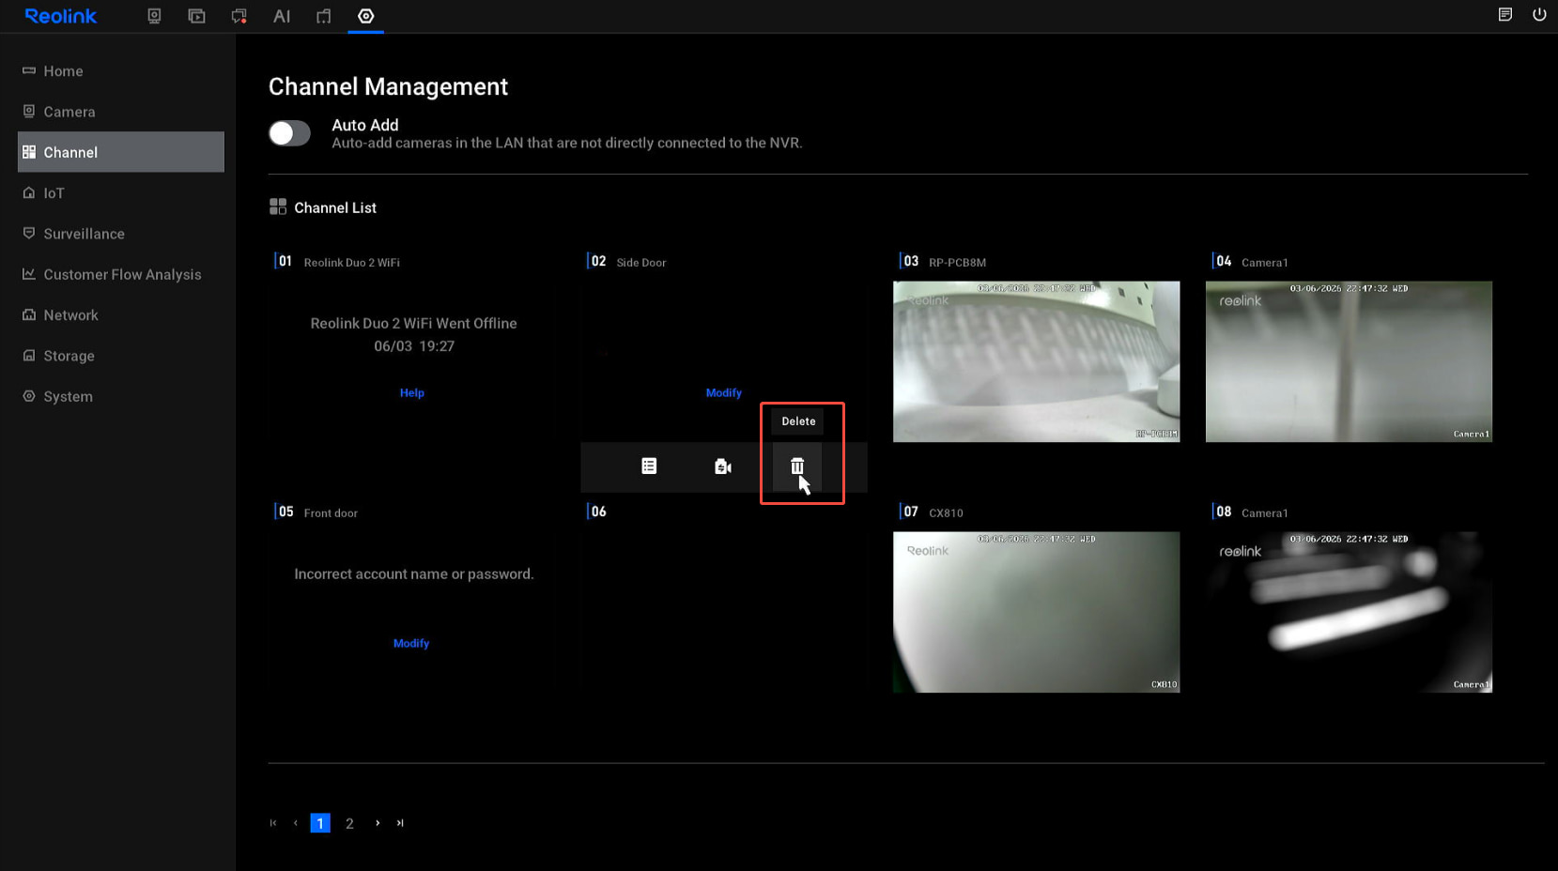Screen dimensions: 1558x871
Task: Click the Reolink logo
Action: [x=60, y=16]
